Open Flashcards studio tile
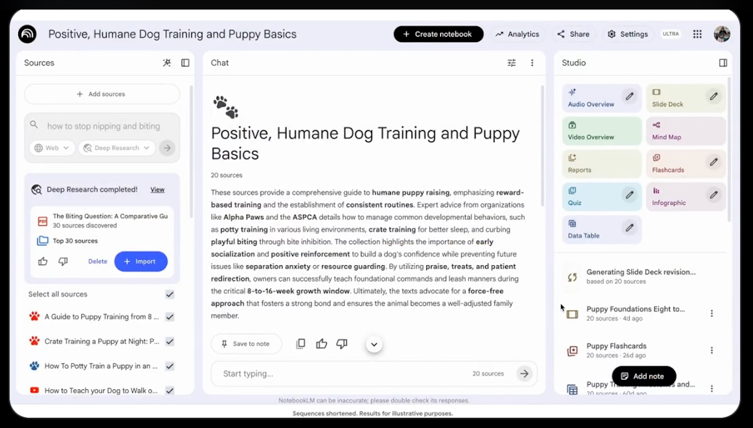 click(x=686, y=164)
